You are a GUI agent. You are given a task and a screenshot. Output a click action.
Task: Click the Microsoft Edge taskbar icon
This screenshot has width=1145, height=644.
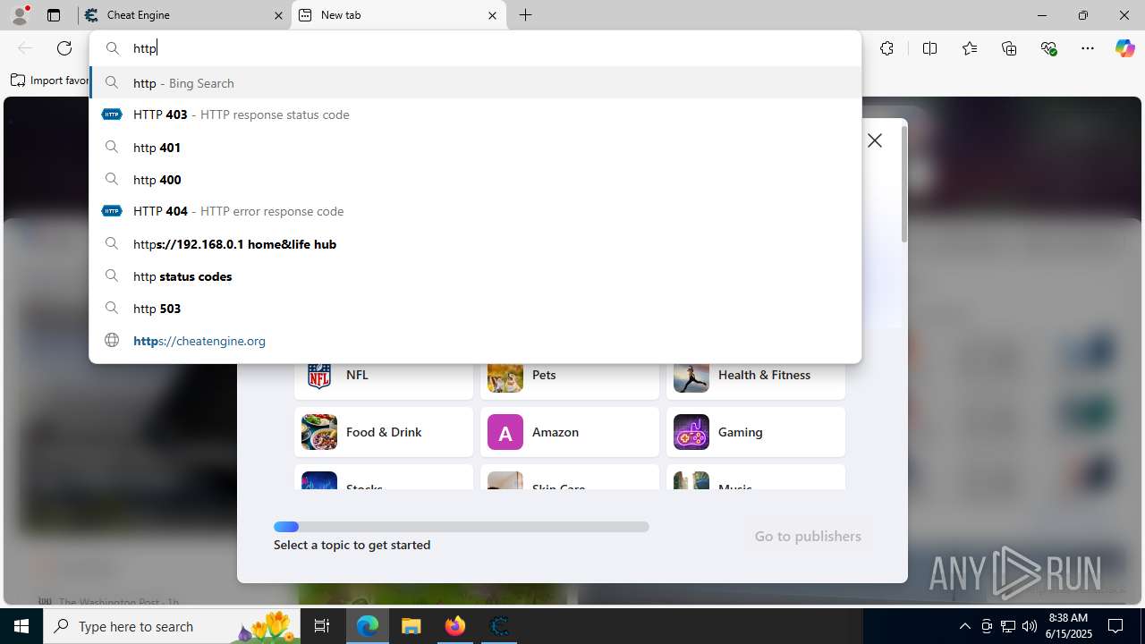[368, 626]
